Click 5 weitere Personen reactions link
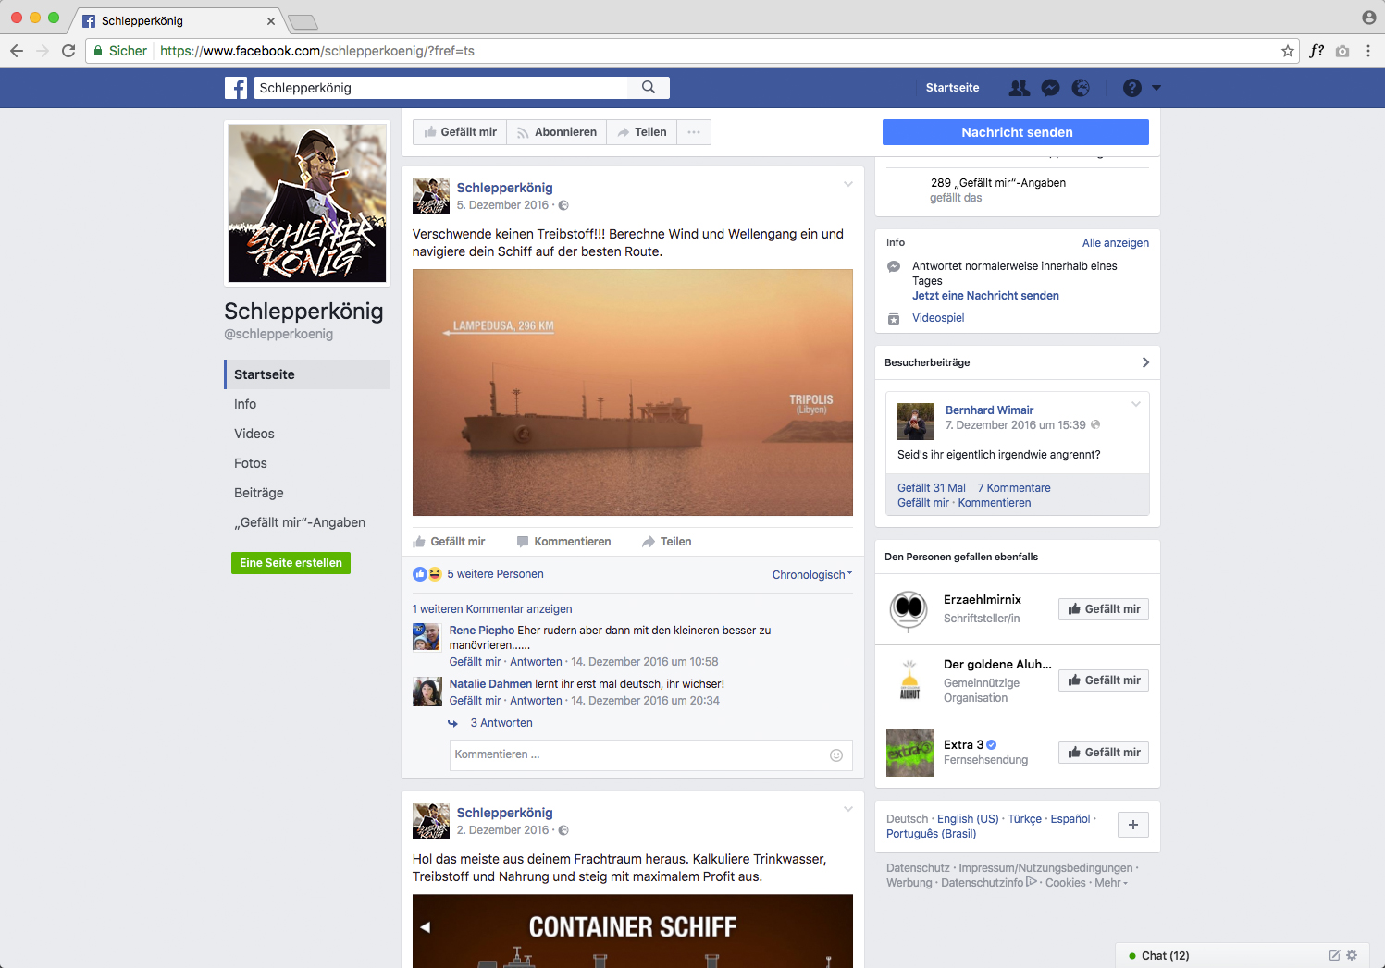 (495, 574)
